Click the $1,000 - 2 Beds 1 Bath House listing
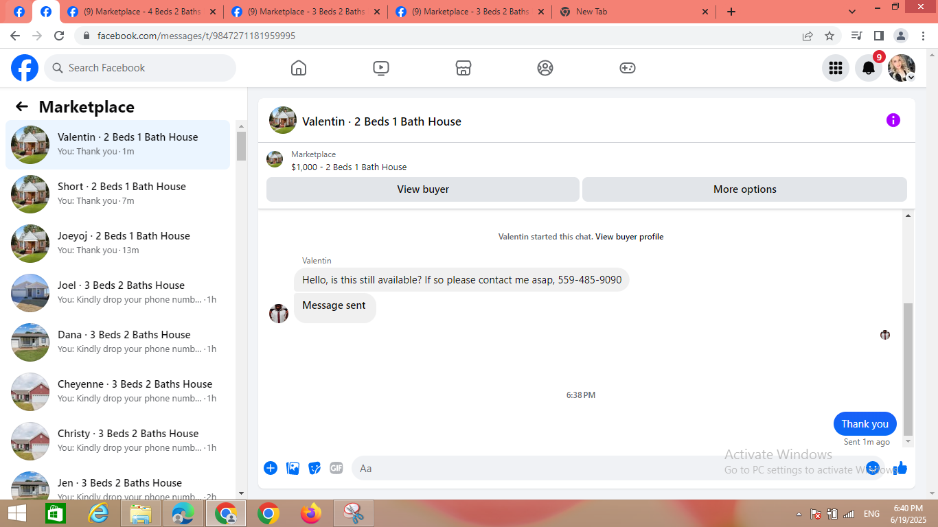The width and height of the screenshot is (938, 527). [349, 167]
